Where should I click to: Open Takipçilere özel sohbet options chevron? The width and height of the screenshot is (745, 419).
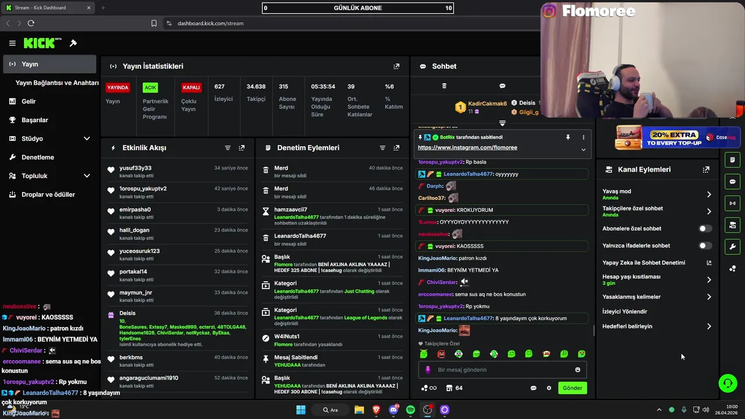point(709,211)
